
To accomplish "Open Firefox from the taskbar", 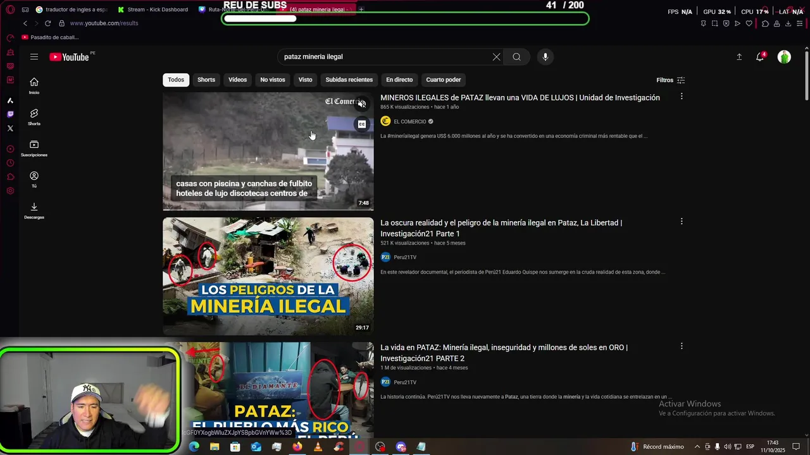I will [x=297, y=447].
